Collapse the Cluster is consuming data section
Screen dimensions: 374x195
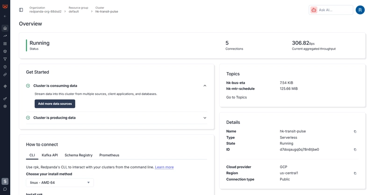coord(205,86)
